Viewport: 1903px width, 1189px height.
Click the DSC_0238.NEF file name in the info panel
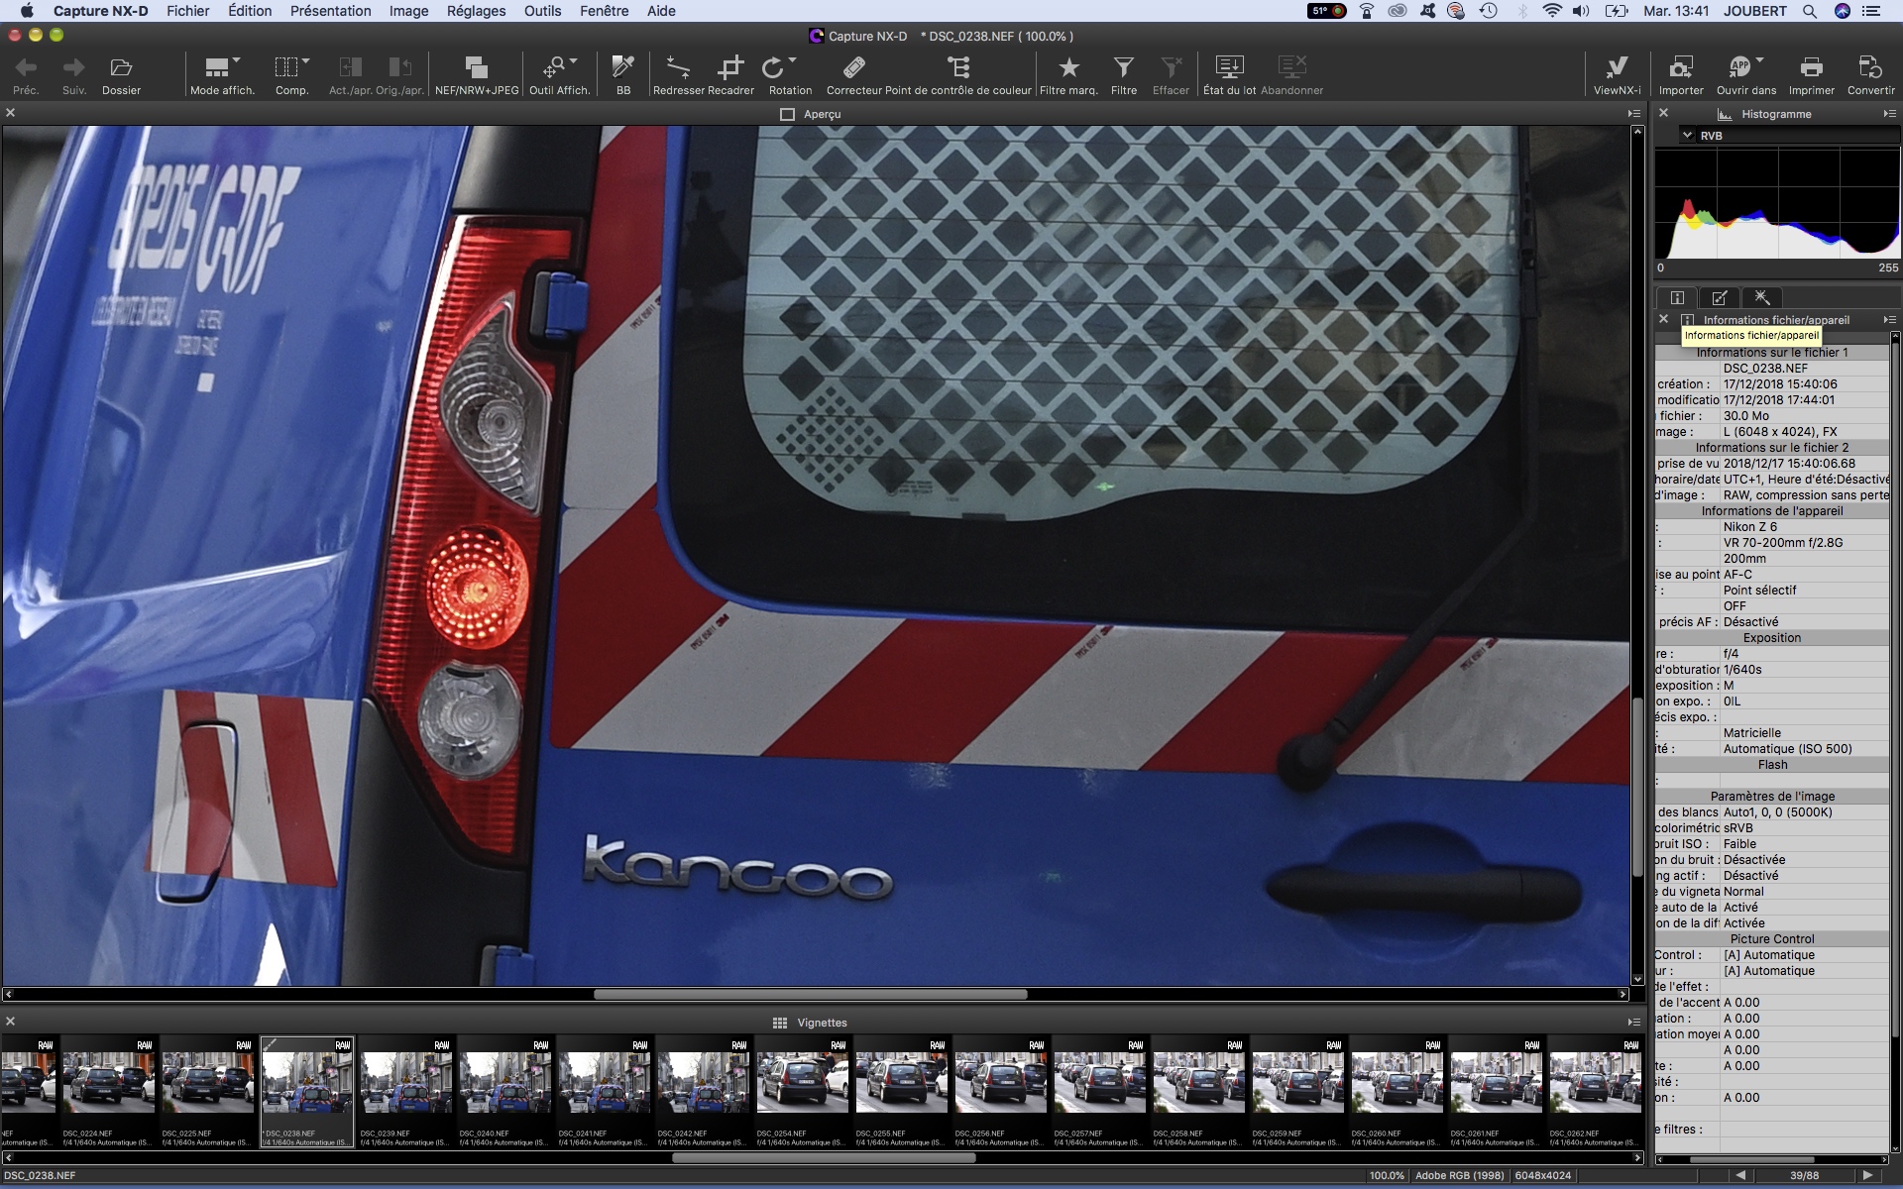(x=1765, y=368)
